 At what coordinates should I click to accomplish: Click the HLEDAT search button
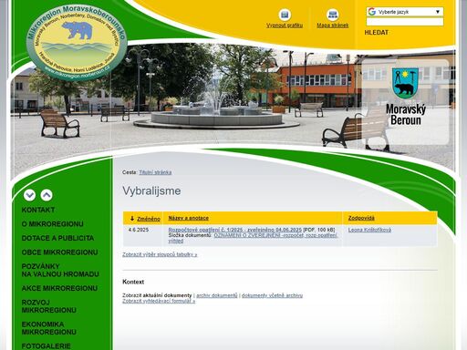click(x=377, y=33)
